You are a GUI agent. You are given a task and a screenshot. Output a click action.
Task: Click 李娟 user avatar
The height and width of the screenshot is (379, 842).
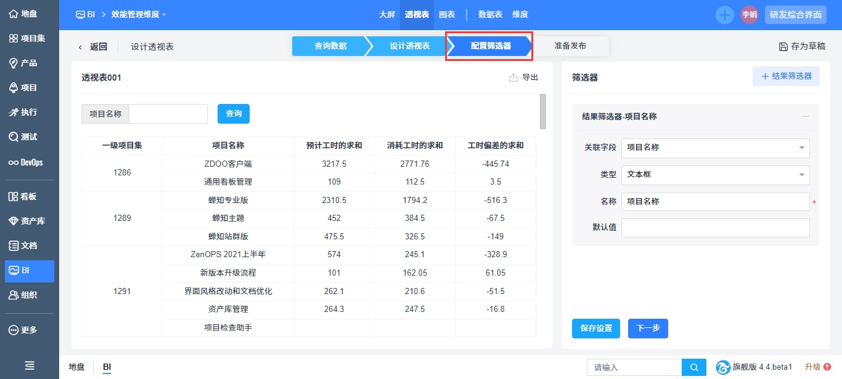click(749, 15)
